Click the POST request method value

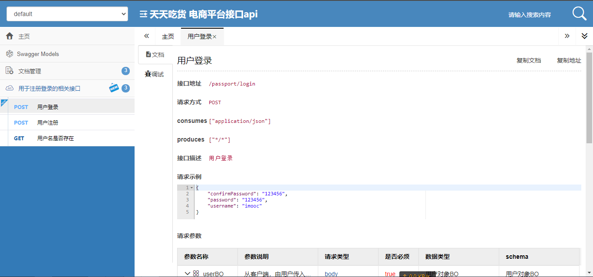pyautogui.click(x=215, y=102)
